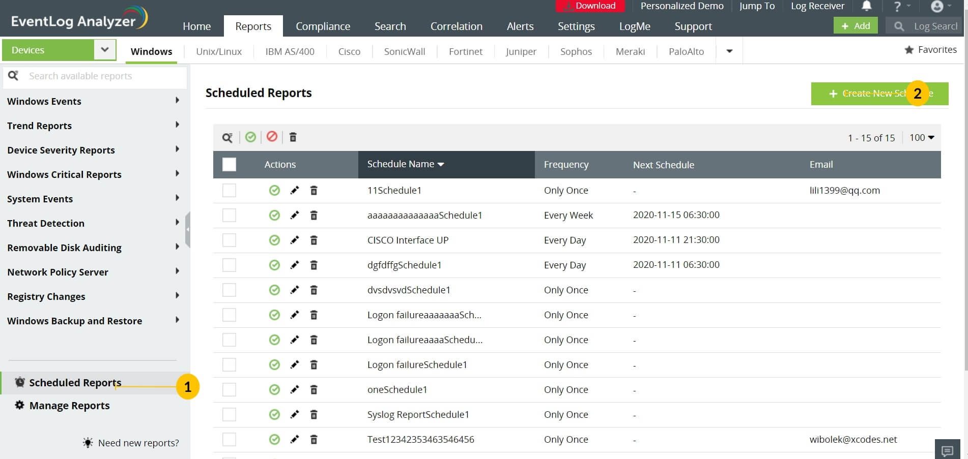Click the Favorites star icon

tap(909, 50)
